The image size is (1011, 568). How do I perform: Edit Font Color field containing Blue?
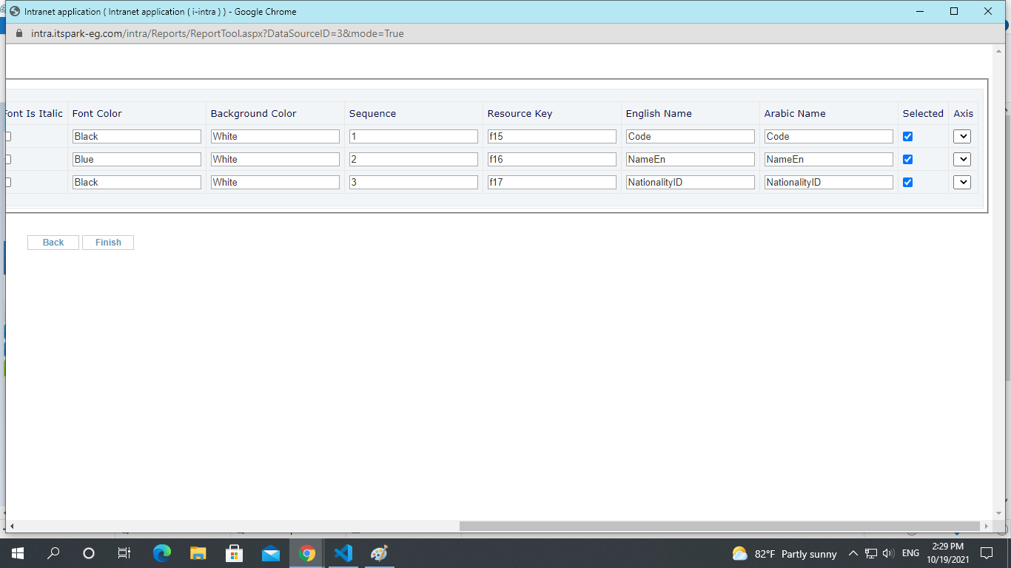pyautogui.click(x=137, y=159)
